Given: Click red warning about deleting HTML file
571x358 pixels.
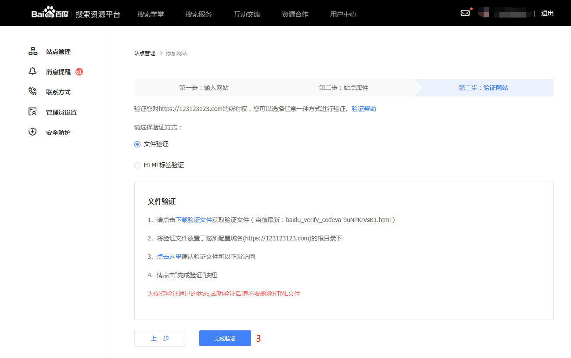Looking at the screenshot, I should (224, 294).
